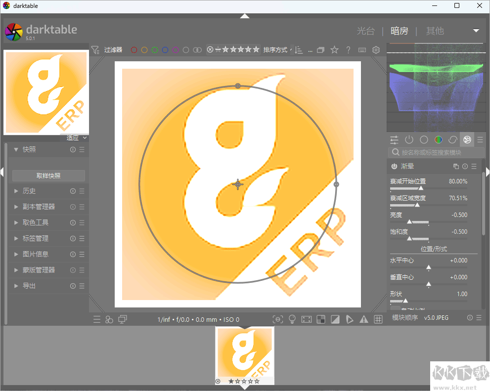The image size is (490, 391).
Task: Open presets menu for 历史 panel
Action: point(82,191)
